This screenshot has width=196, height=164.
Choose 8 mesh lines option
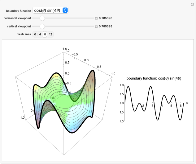click(x=45, y=34)
